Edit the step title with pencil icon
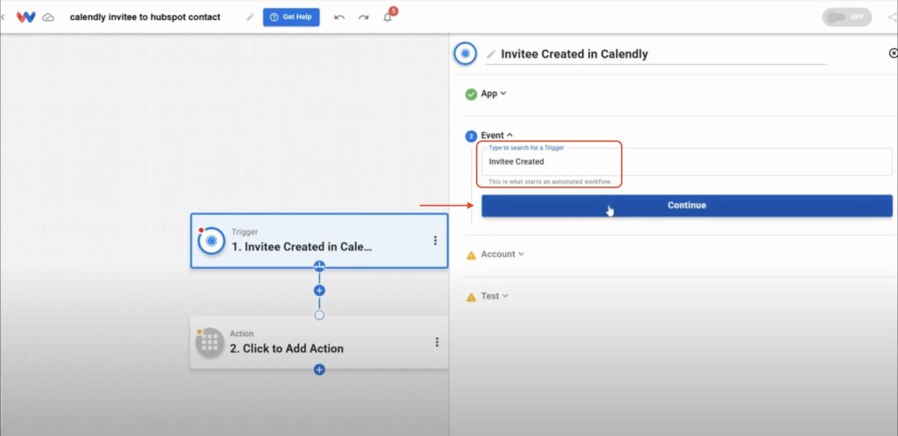The height and width of the screenshot is (436, 898). 491,54
